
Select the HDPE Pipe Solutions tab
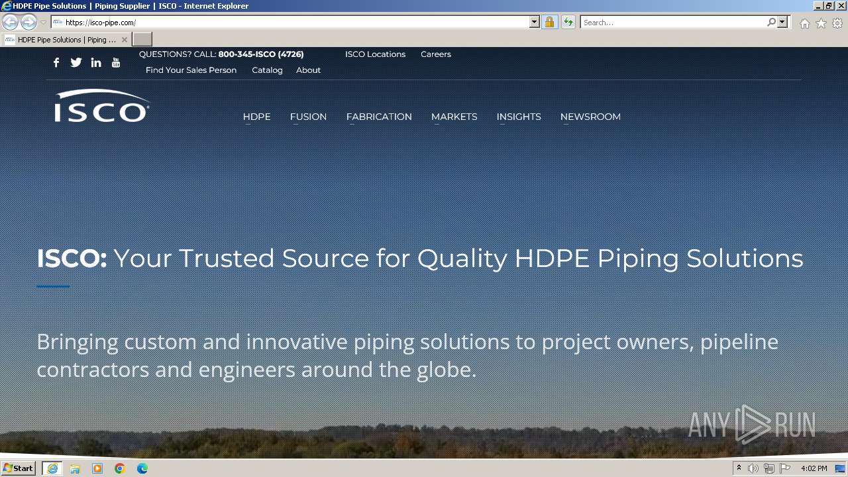(65, 40)
